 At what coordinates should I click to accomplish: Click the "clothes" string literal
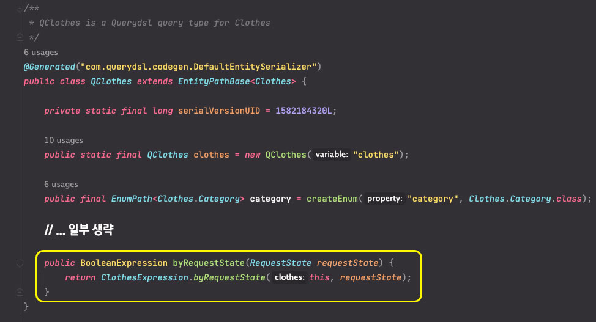(x=376, y=155)
